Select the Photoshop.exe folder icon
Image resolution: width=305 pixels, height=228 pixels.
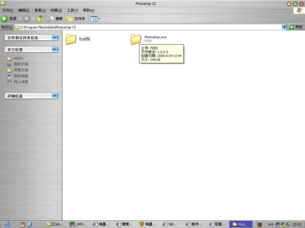tap(136, 39)
